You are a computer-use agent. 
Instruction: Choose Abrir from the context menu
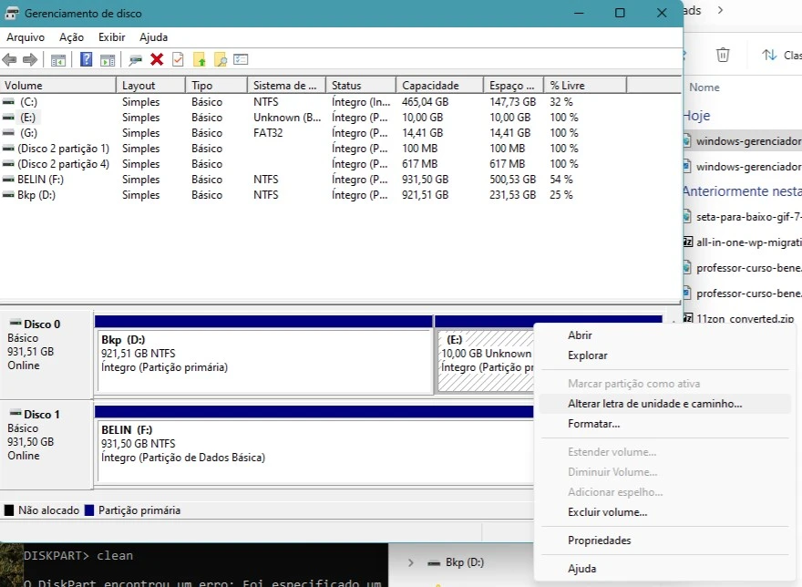[663, 335]
